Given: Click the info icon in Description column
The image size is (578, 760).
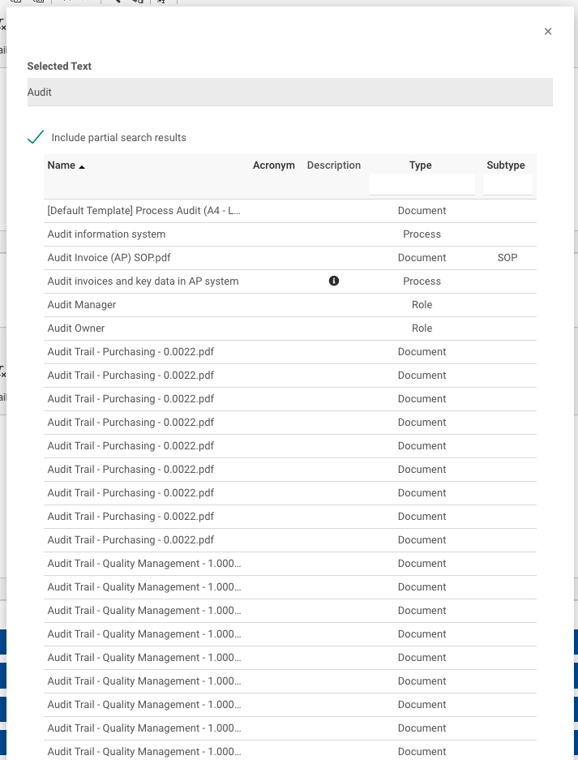Looking at the screenshot, I should (334, 281).
